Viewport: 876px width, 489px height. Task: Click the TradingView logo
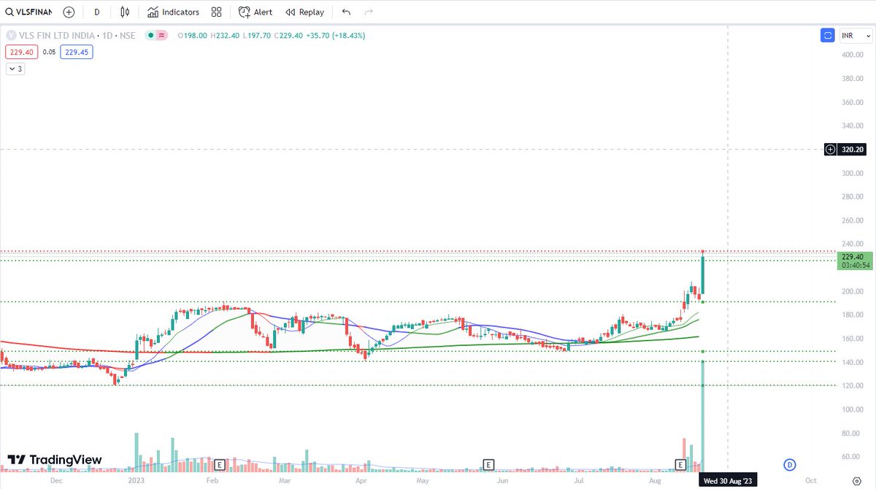tap(55, 460)
